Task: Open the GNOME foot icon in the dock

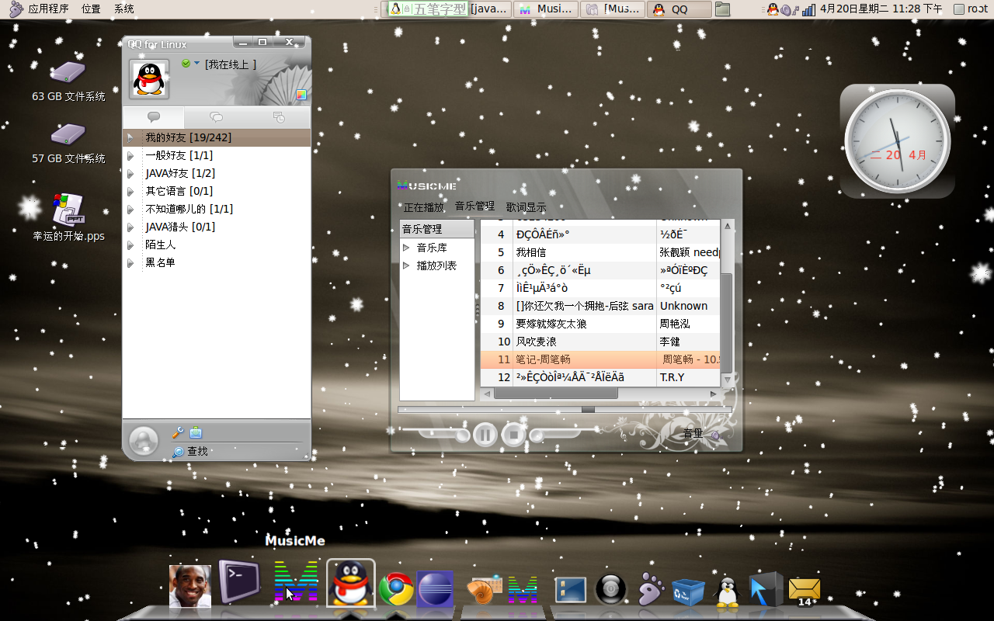Action: 651,589
